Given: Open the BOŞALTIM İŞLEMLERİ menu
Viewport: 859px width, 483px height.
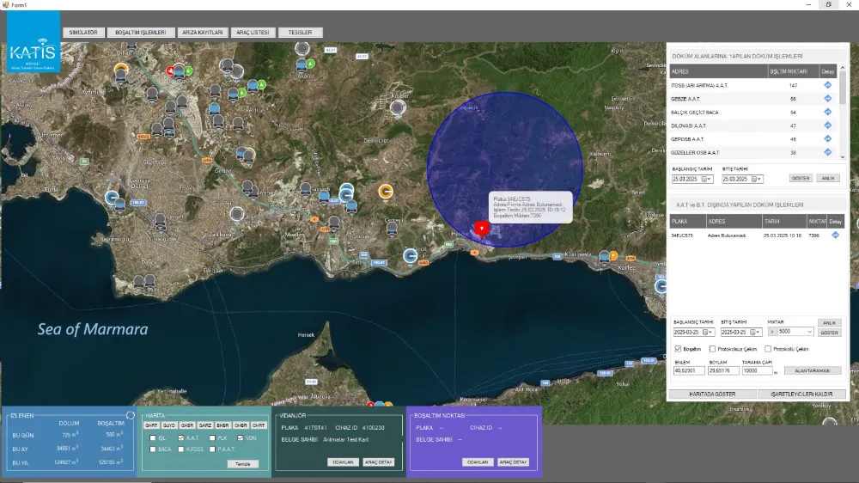Looking at the screenshot, I should (x=141, y=33).
